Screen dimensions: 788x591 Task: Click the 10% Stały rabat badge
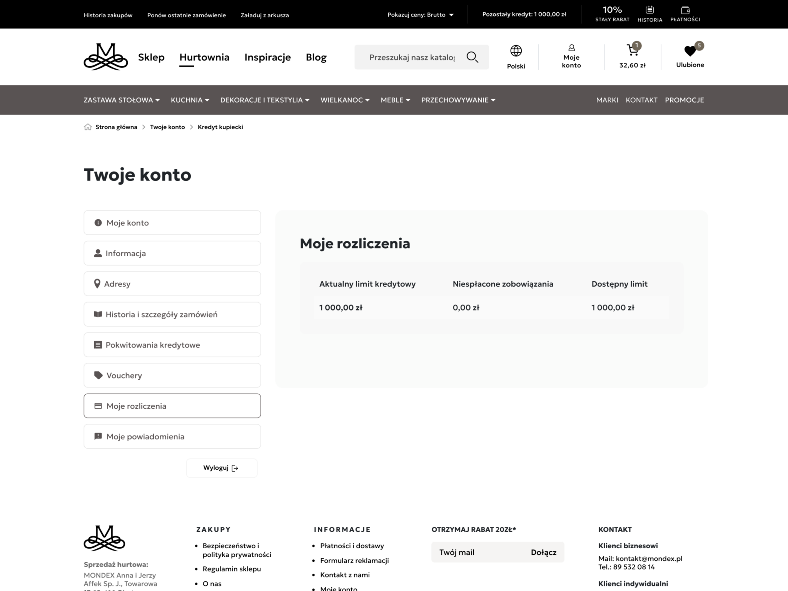point(612,14)
